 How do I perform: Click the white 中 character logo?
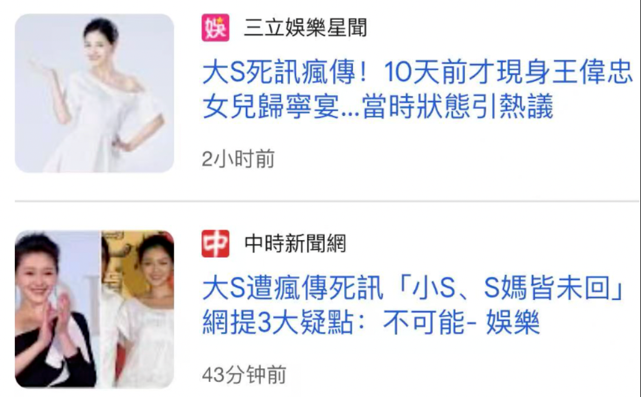(x=215, y=244)
